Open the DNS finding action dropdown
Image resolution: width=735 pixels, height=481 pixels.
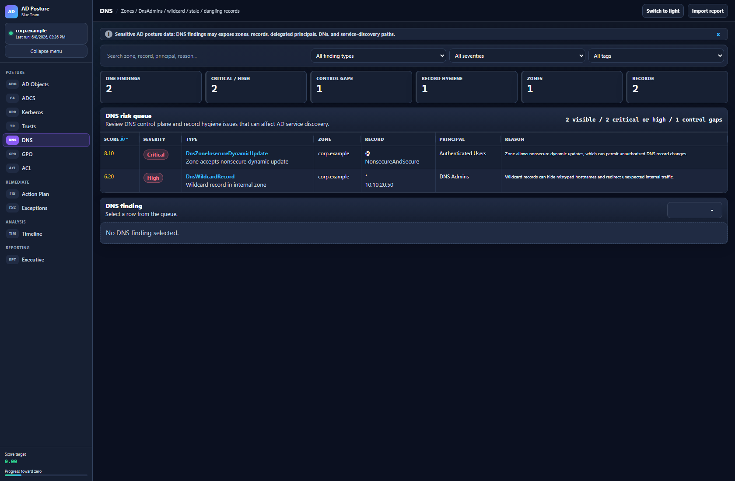click(694, 210)
